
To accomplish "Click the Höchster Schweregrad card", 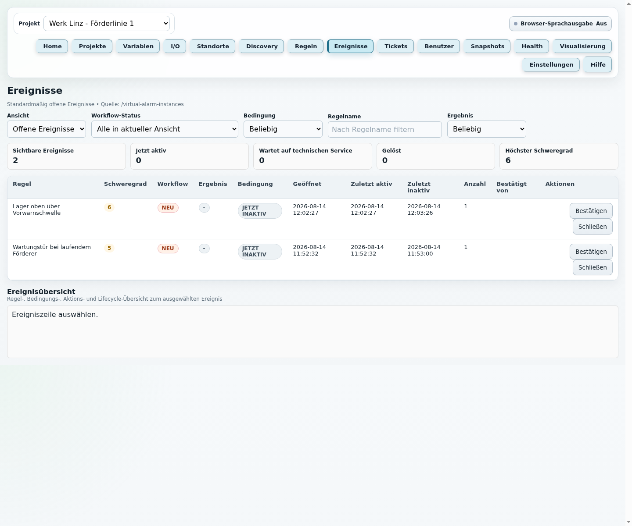I will (559, 156).
